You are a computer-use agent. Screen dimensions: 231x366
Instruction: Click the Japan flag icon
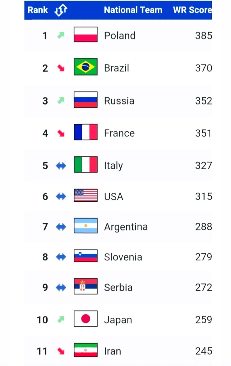85,319
